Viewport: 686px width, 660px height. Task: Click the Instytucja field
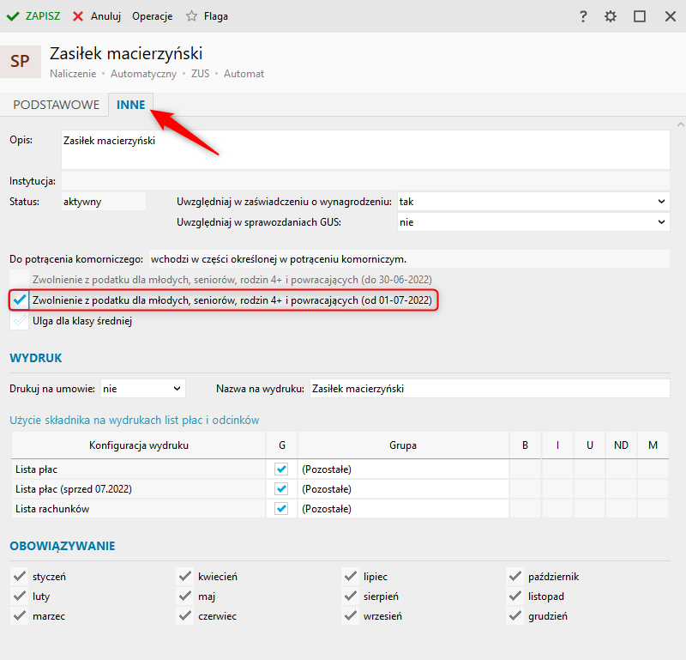[365, 181]
